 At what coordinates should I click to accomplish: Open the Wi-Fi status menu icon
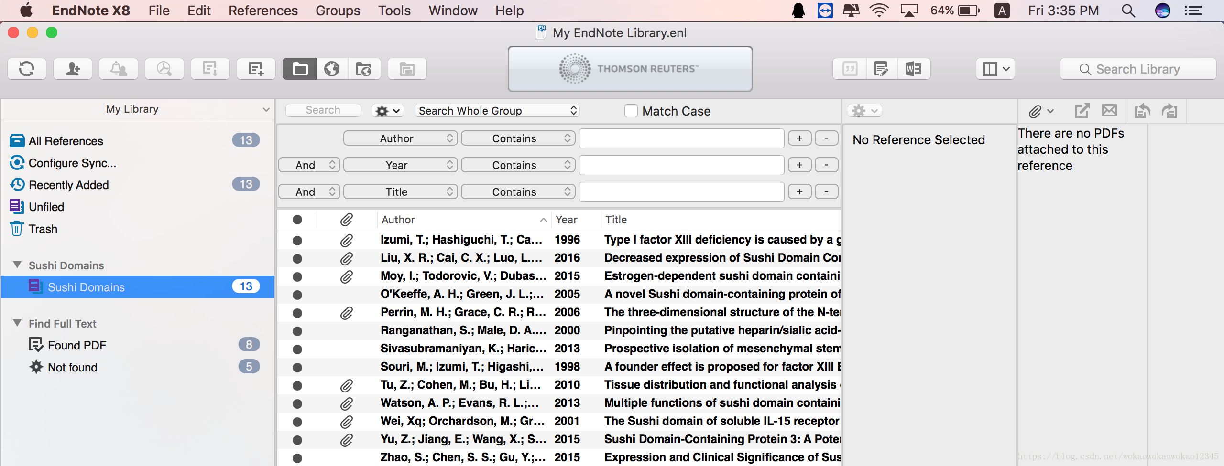pos(879,11)
